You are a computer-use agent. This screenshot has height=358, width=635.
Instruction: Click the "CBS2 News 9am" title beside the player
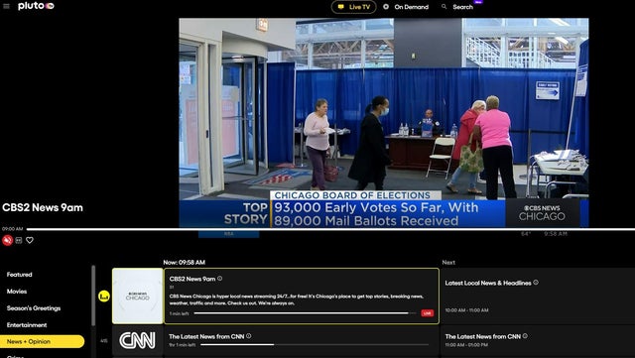[43, 207]
